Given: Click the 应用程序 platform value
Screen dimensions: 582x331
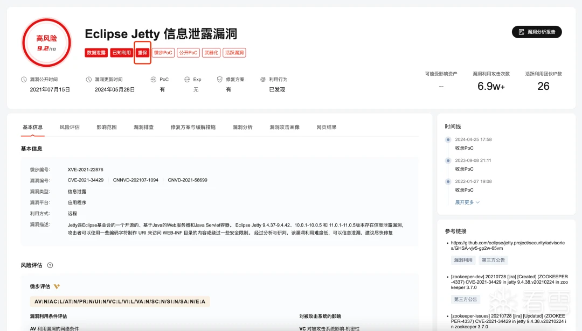Looking at the screenshot, I should coord(77,203).
